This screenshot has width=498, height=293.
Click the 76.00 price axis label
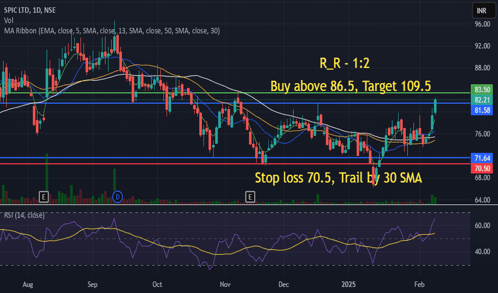pyautogui.click(x=483, y=134)
